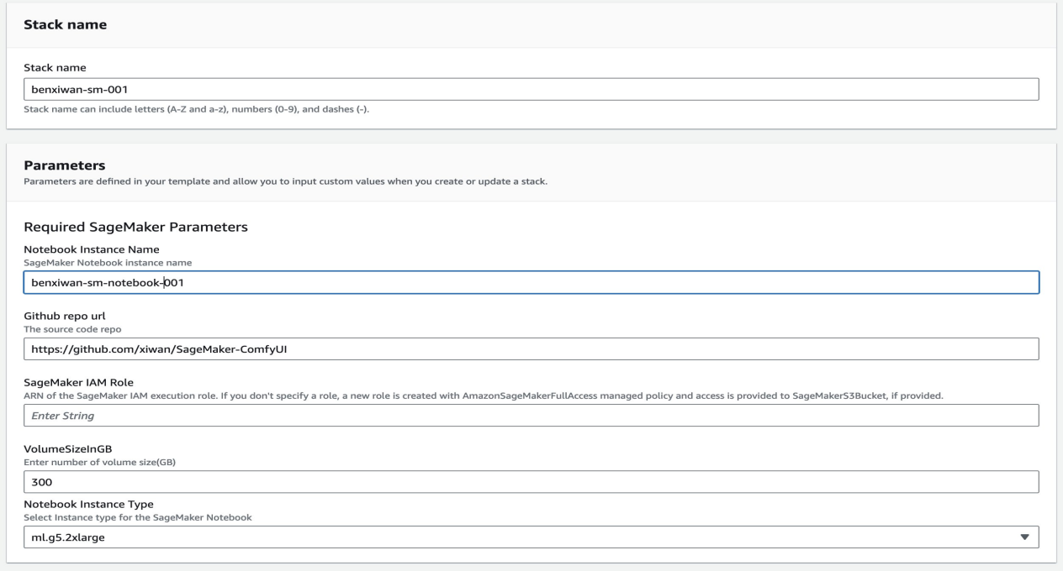The image size is (1063, 571).
Task: Click the 'Github repo url' label
Action: [64, 316]
